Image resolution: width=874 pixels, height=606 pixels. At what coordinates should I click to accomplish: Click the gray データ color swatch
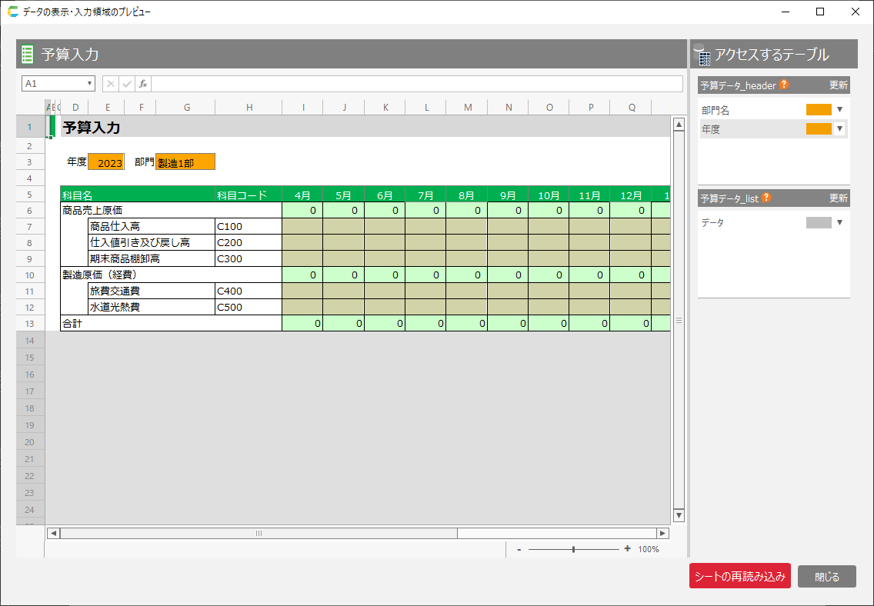(819, 222)
